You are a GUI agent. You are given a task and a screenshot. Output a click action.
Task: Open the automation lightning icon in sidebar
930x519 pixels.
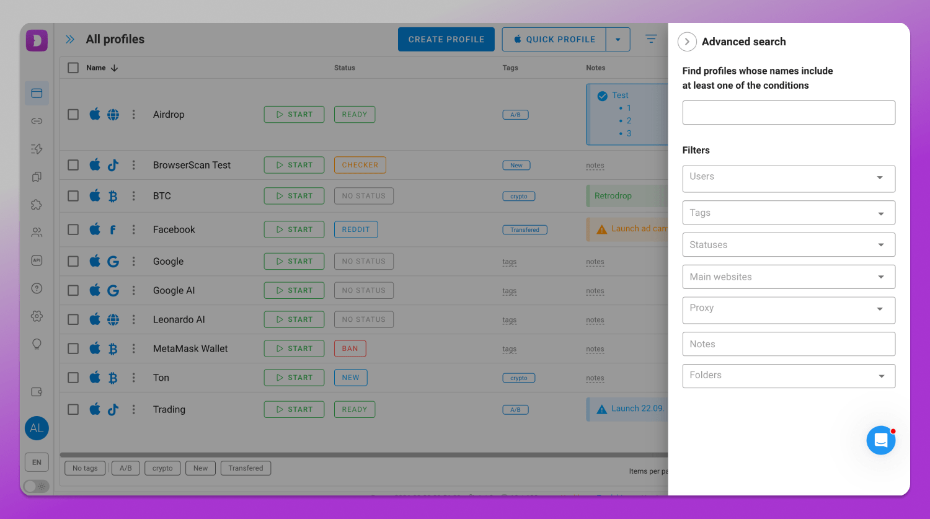click(37, 149)
